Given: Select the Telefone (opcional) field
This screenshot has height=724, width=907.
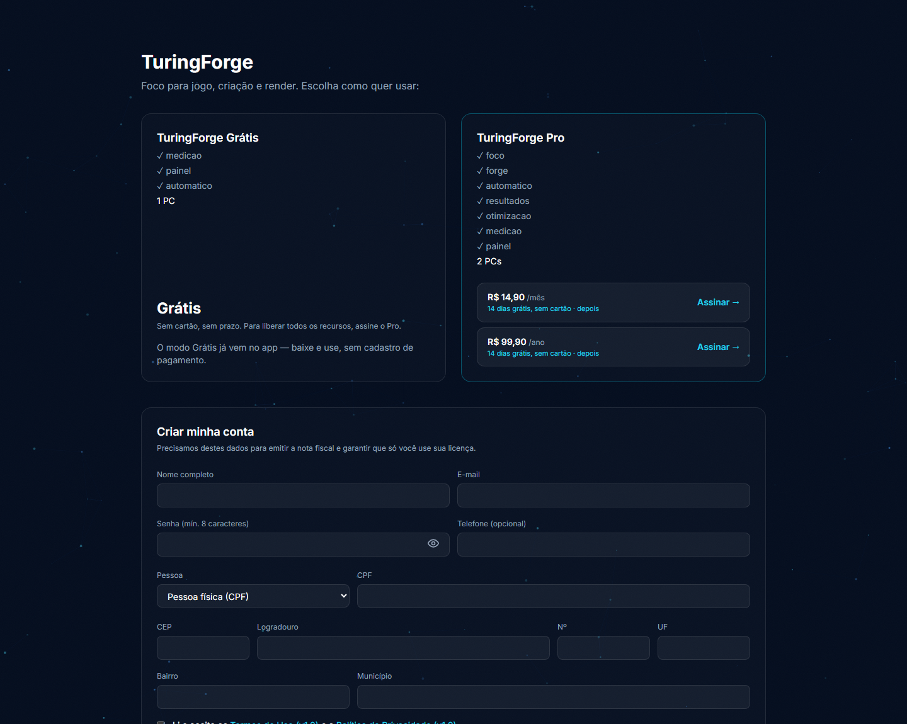Looking at the screenshot, I should tap(603, 545).
